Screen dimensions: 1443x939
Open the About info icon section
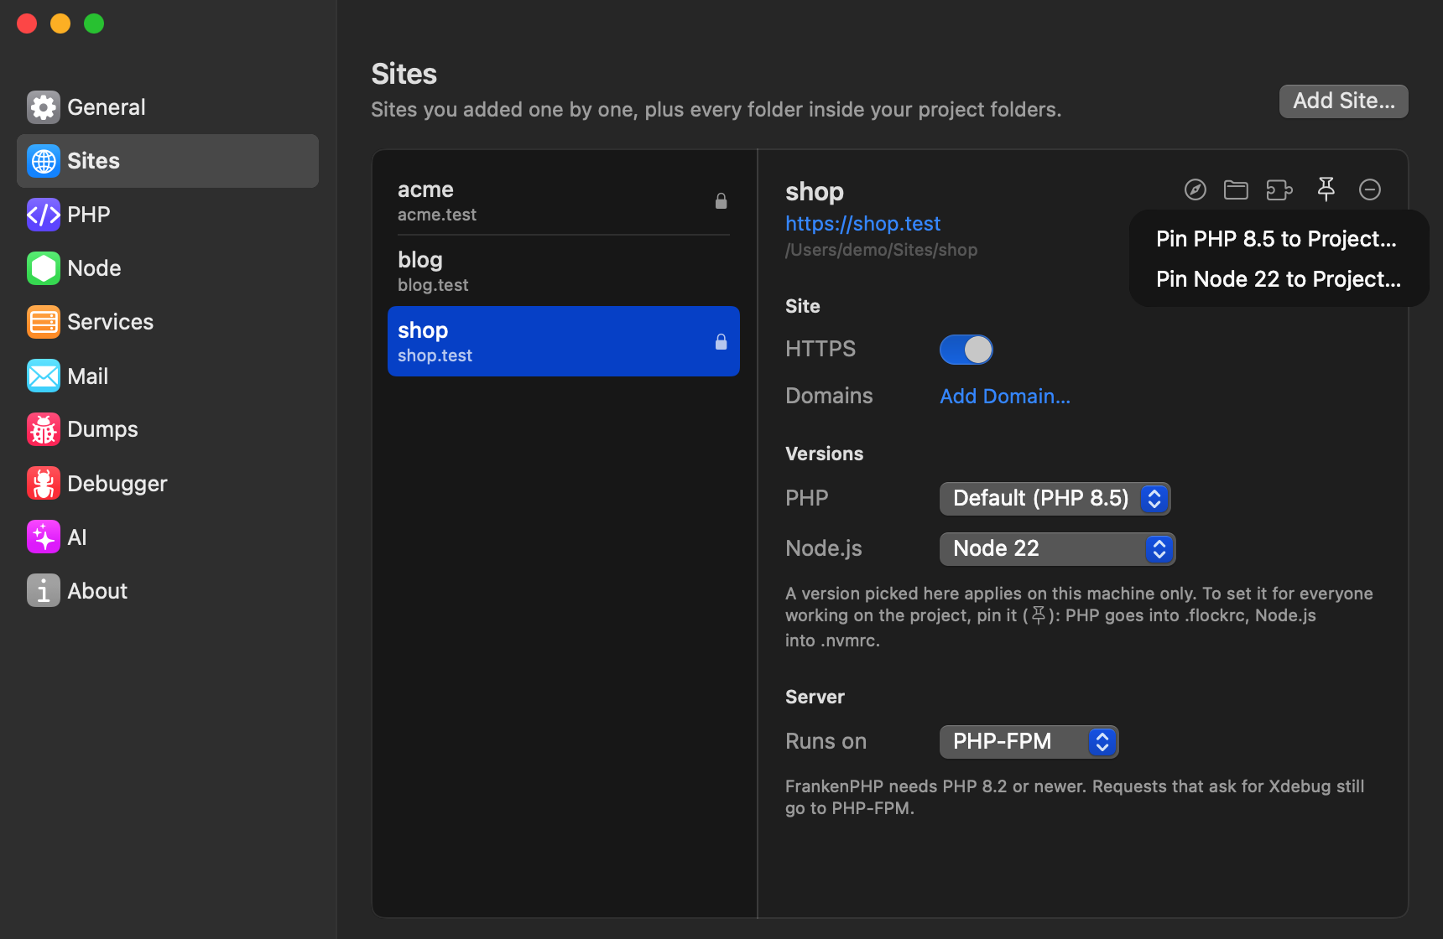click(43, 590)
